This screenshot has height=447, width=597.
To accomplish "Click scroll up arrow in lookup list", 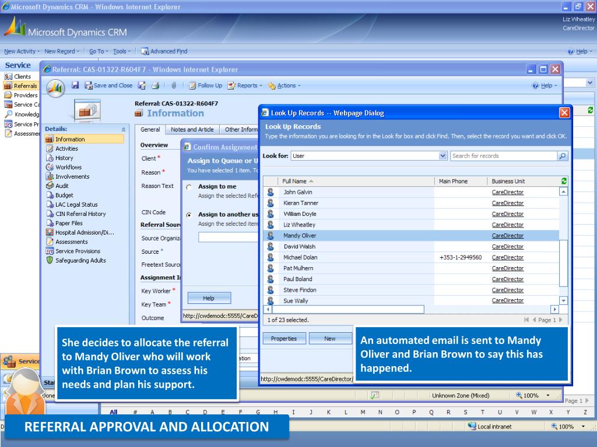I will point(563,191).
